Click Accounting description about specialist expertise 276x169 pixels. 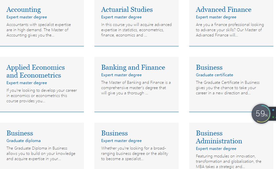click(x=38, y=30)
